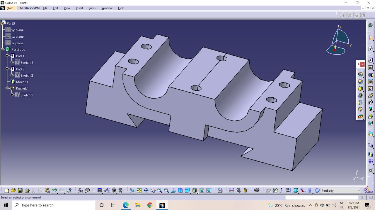
Task: Close the floating dress-up toolbar
Action: (362, 64)
